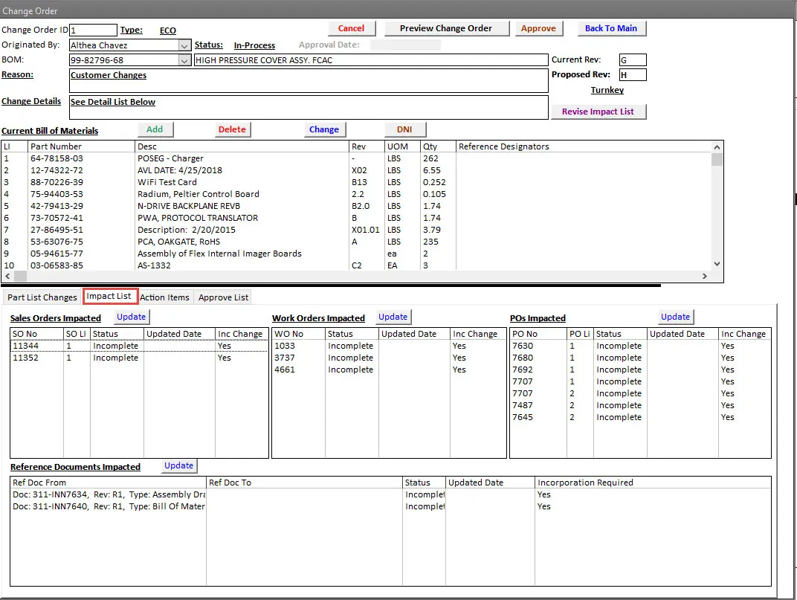797x600 pixels.
Task: Update the Sales Orders Impacted list
Action: pyautogui.click(x=132, y=317)
